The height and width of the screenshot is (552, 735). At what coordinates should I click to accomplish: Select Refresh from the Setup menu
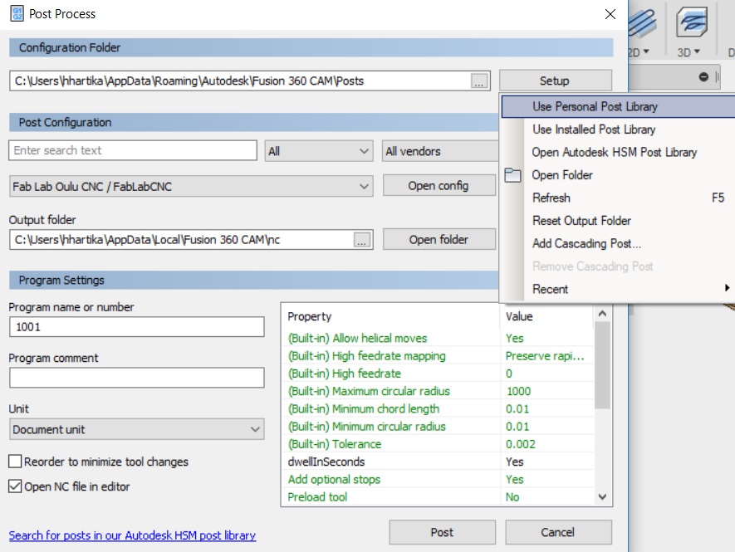click(619, 198)
